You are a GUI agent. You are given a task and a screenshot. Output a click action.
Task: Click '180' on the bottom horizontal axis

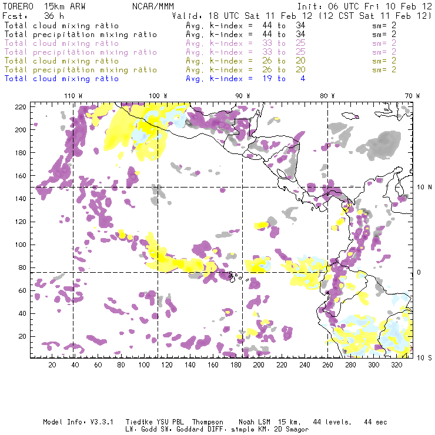(x=236, y=365)
